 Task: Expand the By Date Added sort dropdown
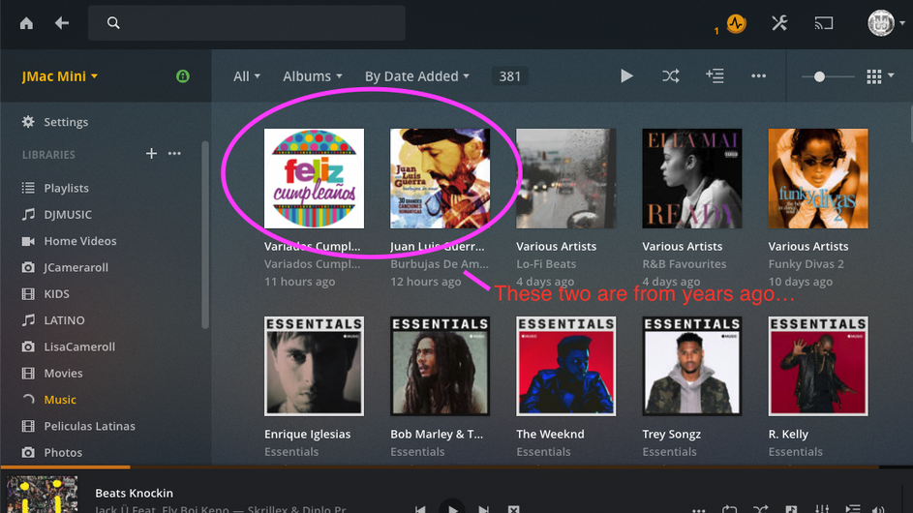click(417, 76)
